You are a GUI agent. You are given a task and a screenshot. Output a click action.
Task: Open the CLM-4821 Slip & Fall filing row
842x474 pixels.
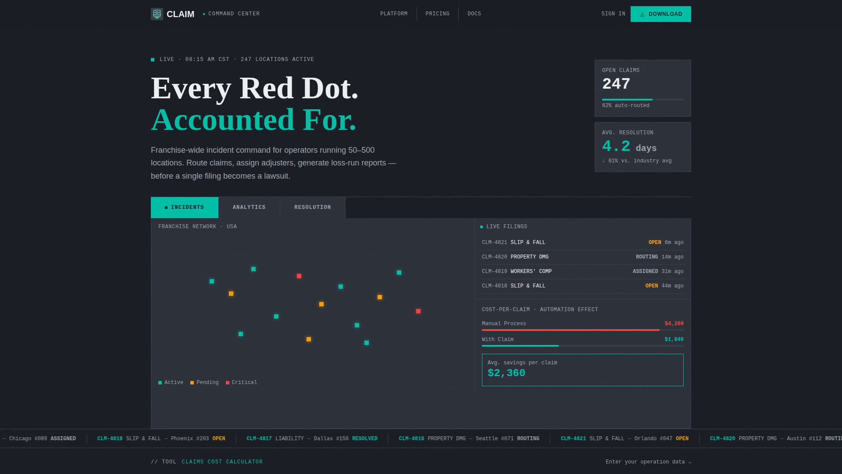coord(582,242)
